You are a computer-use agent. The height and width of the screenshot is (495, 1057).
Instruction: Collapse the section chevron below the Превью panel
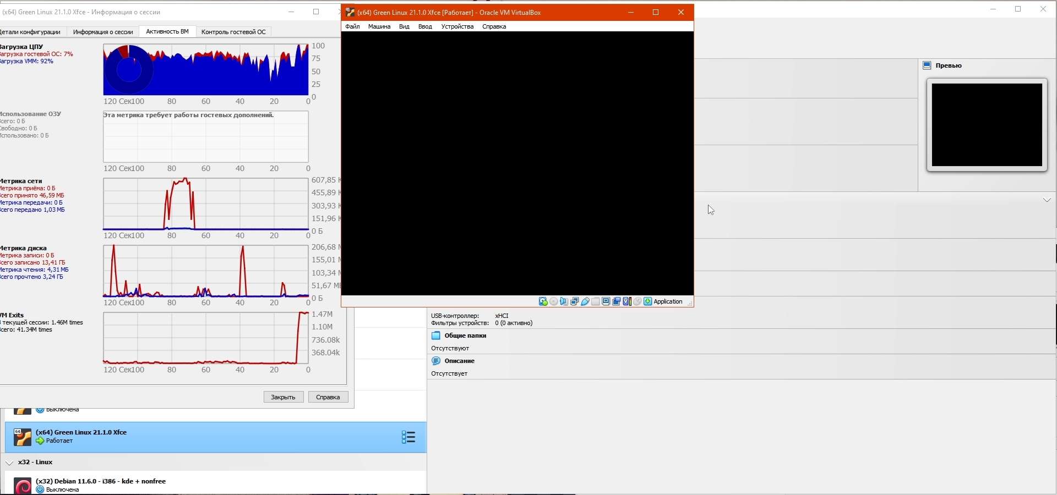click(1047, 200)
